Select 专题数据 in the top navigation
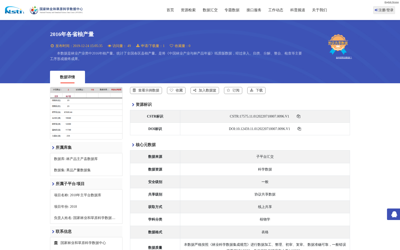The height and width of the screenshot is (250, 400). tap(232, 10)
